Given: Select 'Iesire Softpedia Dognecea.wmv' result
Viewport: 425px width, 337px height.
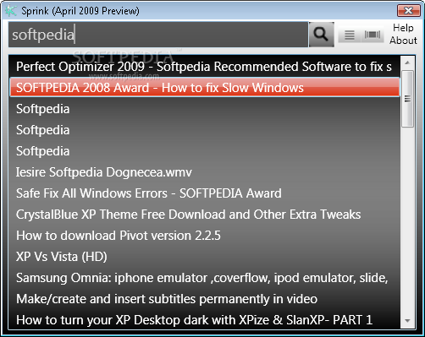Looking at the screenshot, I should pyautogui.click(x=205, y=172).
